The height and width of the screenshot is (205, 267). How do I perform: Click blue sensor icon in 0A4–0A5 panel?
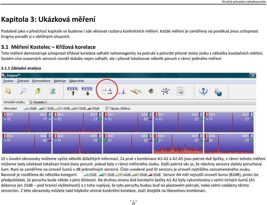tap(251, 136)
